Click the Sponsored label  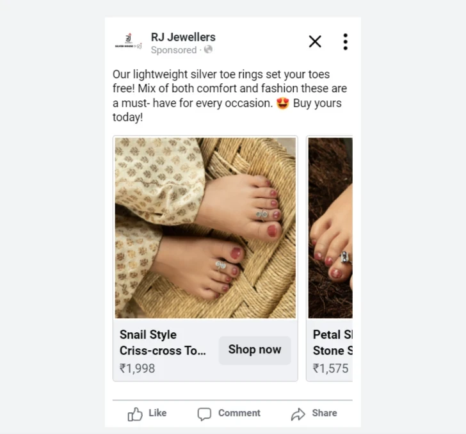point(173,50)
